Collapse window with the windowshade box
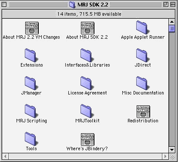This screenshot has width=178, height=162. [x=173, y=5]
